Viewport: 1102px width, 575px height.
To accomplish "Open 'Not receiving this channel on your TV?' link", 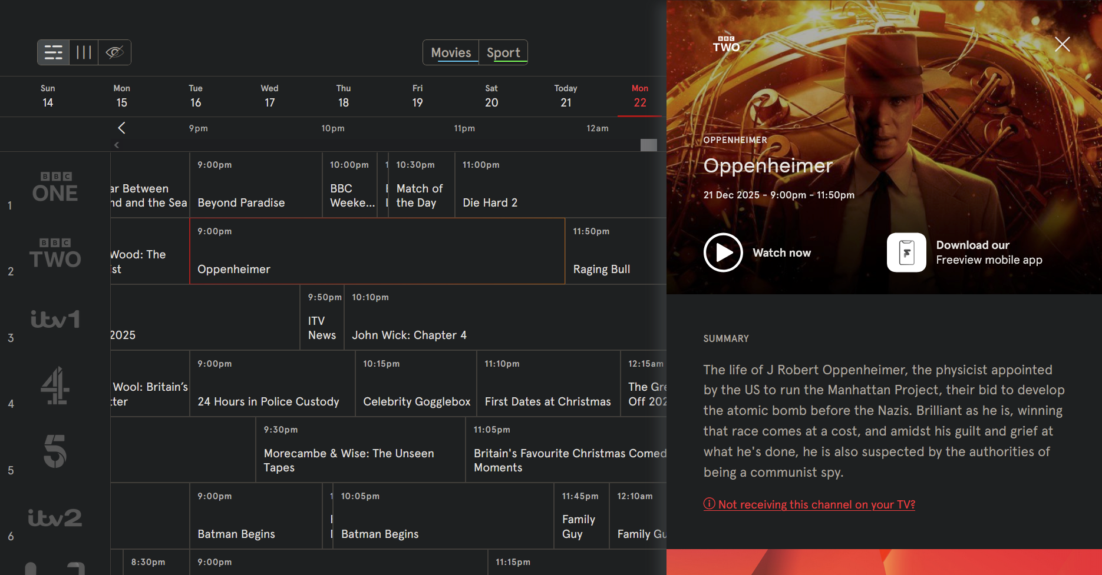I will pyautogui.click(x=809, y=504).
